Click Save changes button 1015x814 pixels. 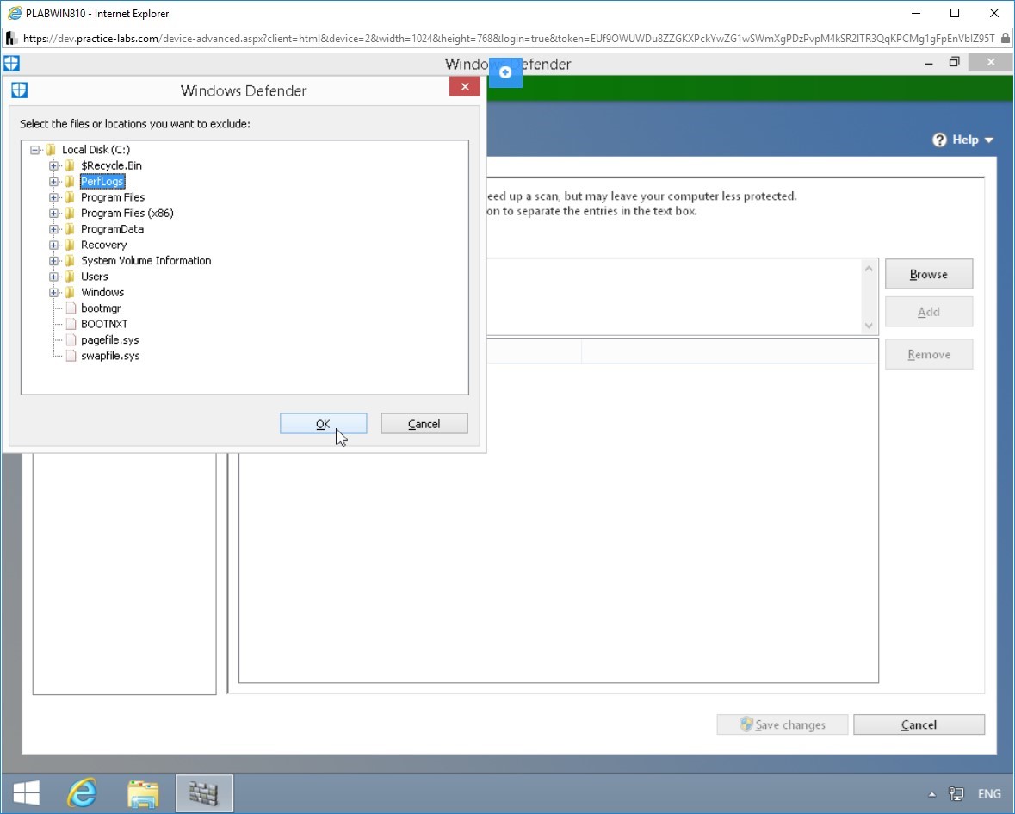782,724
